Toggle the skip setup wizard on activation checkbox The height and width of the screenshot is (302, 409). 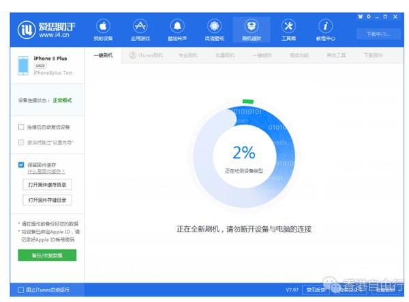(21, 142)
